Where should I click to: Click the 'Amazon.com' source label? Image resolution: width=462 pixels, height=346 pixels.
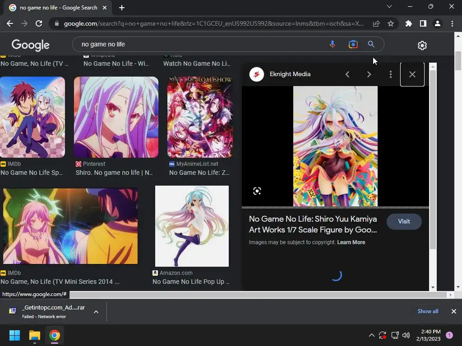pyautogui.click(x=176, y=273)
